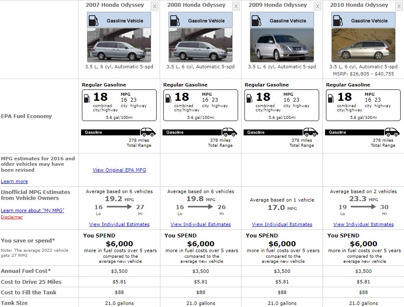Click small pump icon in 2009 MPG box
404x307 pixels.
249,98
